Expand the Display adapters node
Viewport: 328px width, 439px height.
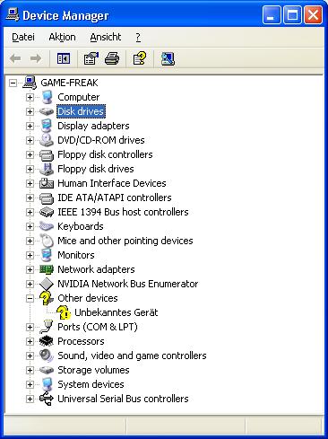(x=30, y=126)
